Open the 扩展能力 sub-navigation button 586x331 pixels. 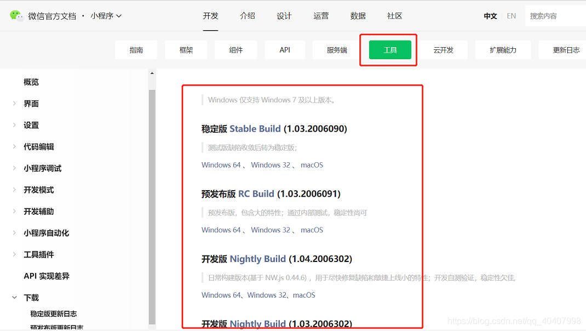503,50
